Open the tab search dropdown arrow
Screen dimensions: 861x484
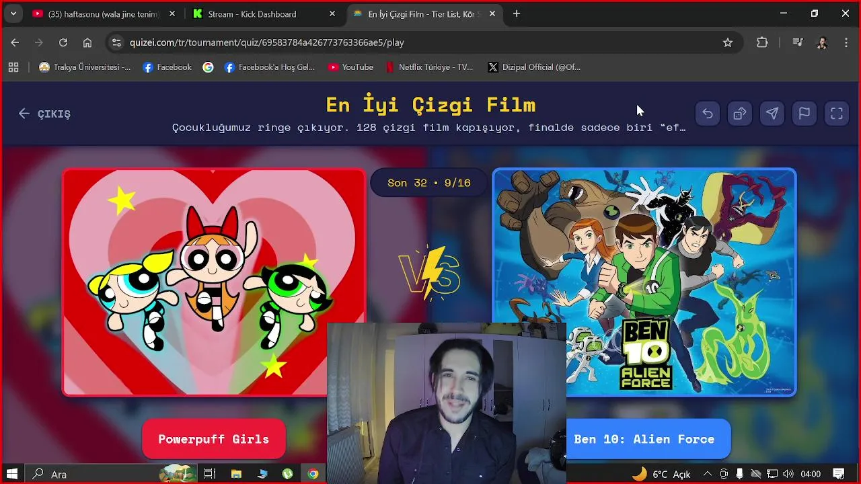pos(13,13)
